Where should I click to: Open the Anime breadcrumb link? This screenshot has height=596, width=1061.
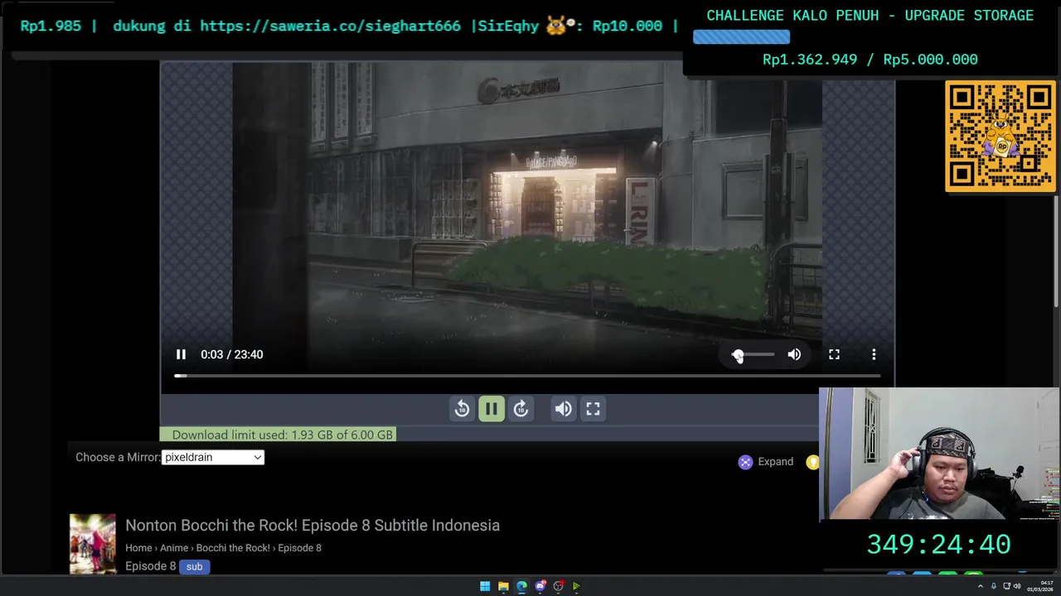pyautogui.click(x=174, y=548)
